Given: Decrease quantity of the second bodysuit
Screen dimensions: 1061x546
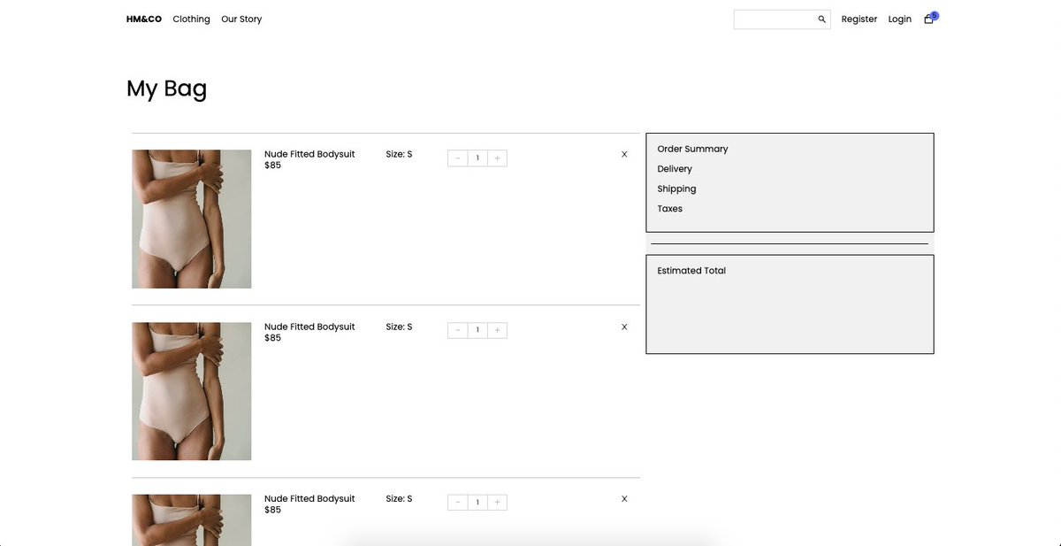Looking at the screenshot, I should (x=458, y=330).
